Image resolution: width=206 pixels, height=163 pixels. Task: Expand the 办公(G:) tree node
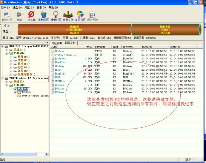point(11,67)
